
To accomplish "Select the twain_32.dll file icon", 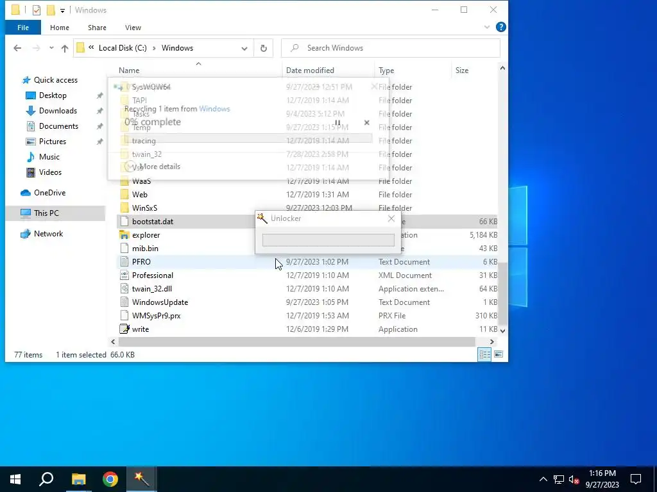I will tap(124, 289).
